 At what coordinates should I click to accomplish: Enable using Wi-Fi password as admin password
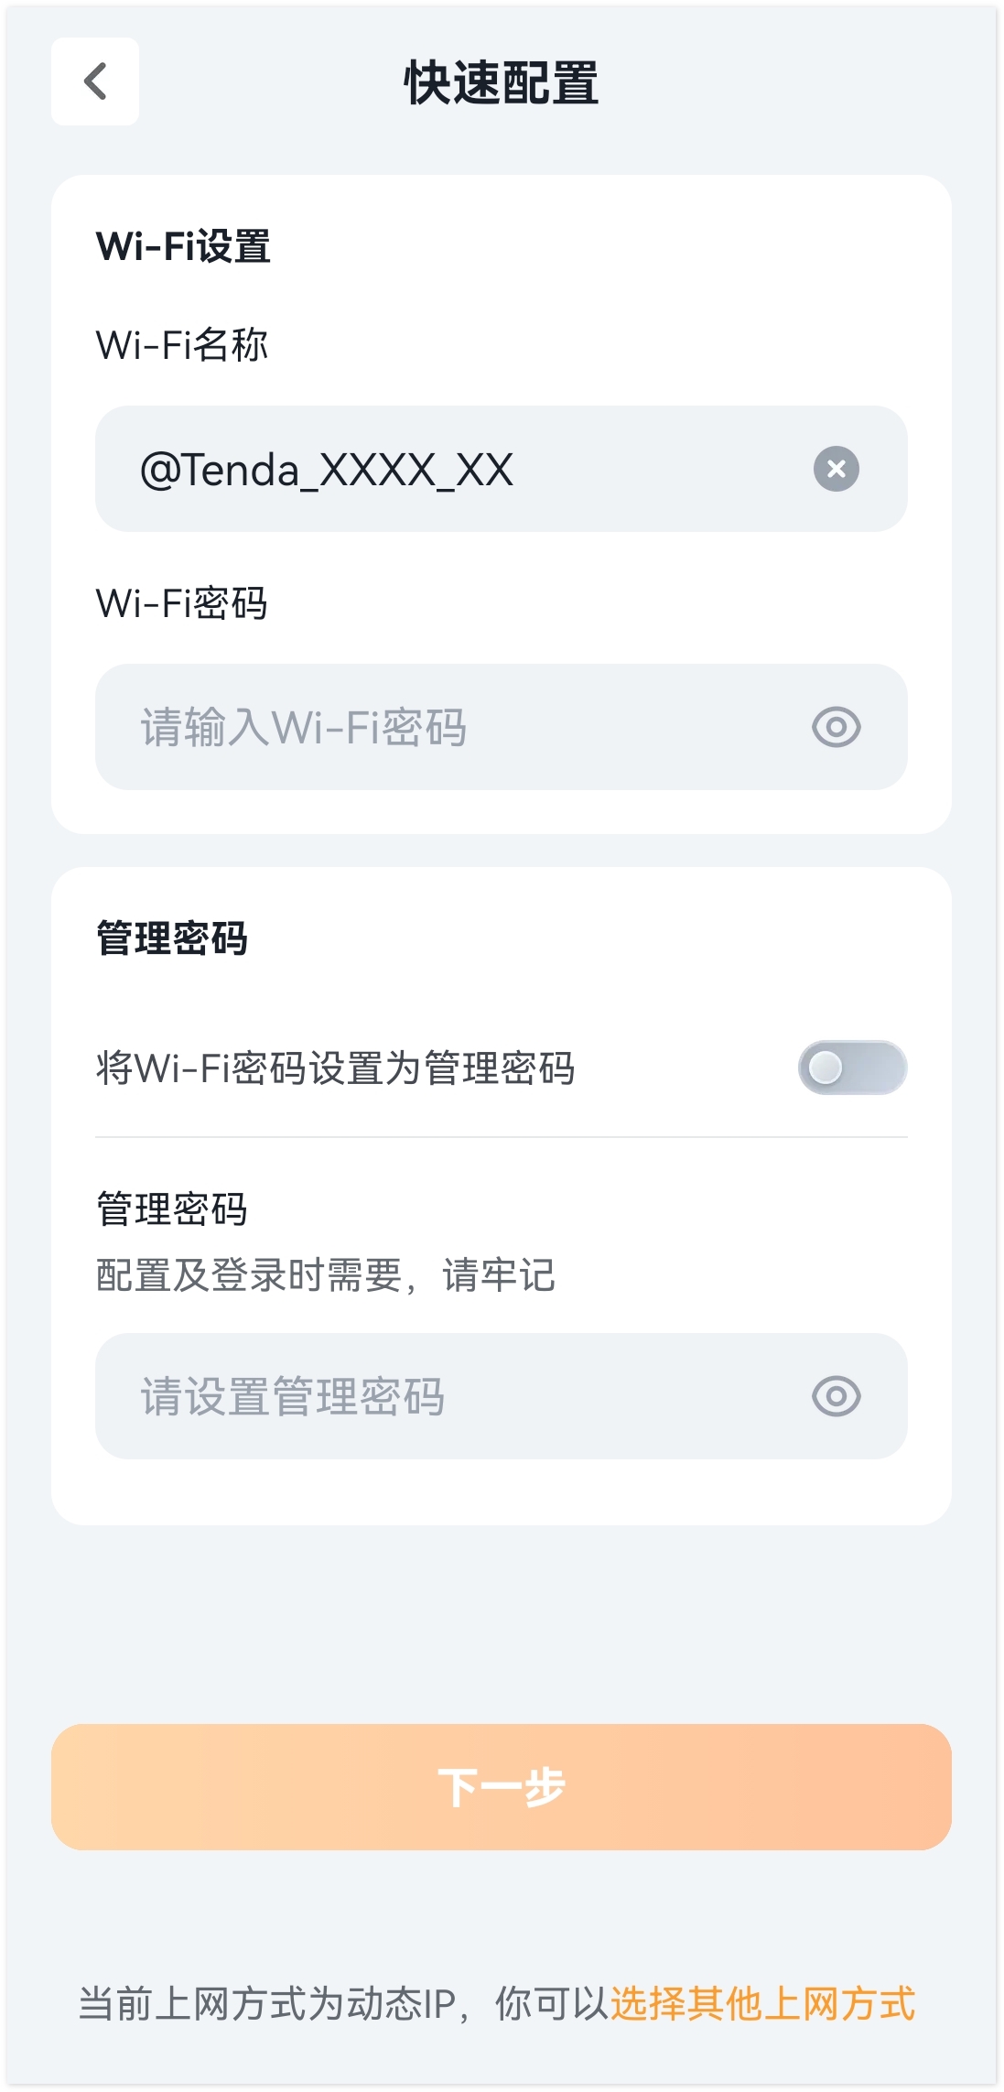[851, 1068]
